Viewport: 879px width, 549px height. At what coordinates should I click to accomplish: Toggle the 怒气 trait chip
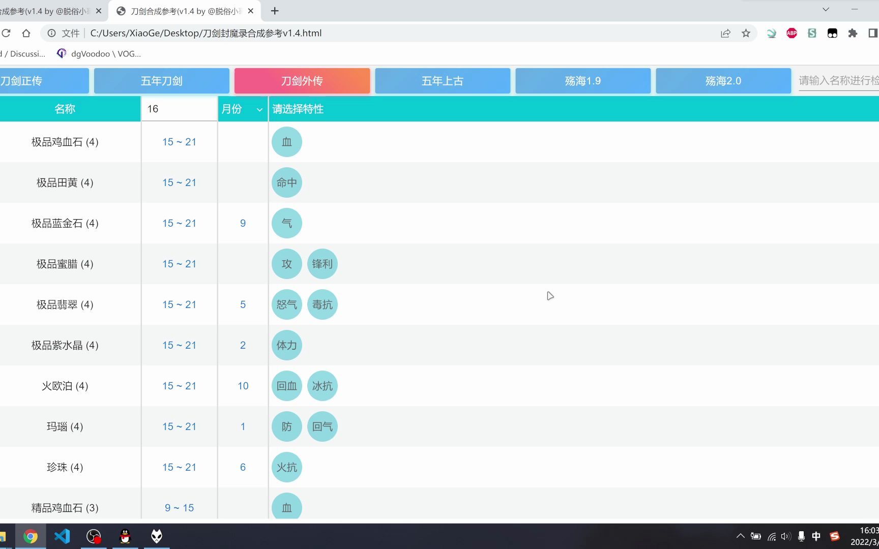tap(287, 304)
